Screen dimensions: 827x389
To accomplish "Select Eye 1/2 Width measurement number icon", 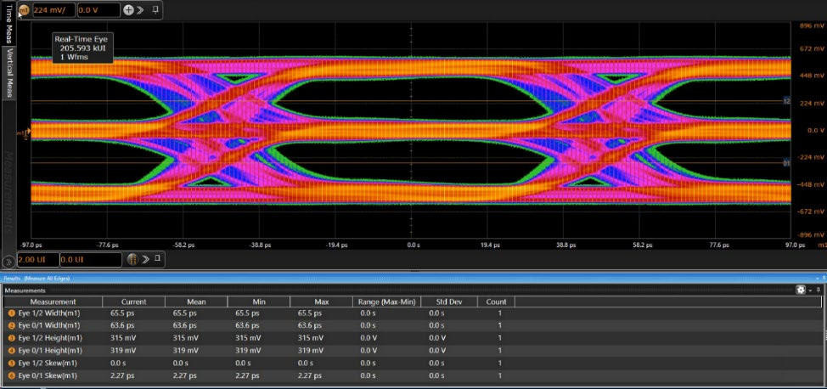I will (11, 313).
